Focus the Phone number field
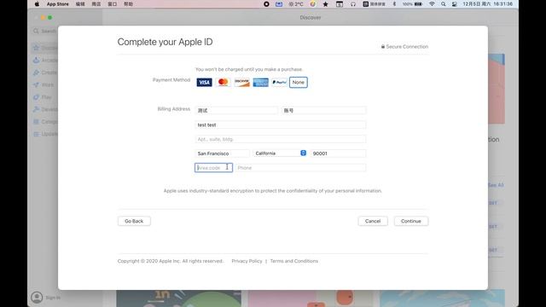Screen dimensions: 546x307 point(300,167)
